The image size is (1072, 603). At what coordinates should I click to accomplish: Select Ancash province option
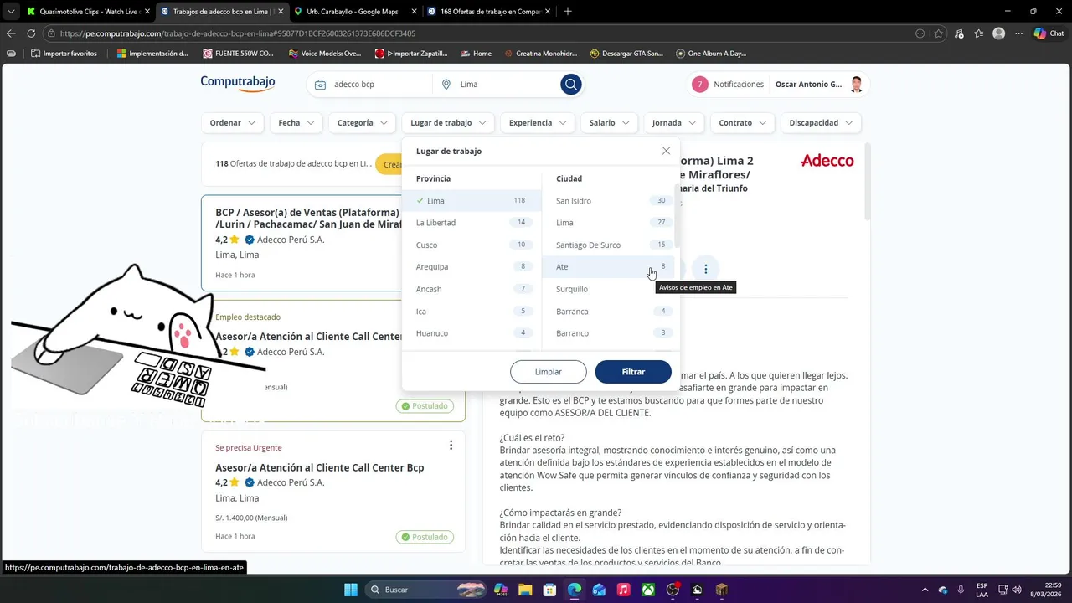pos(472,289)
